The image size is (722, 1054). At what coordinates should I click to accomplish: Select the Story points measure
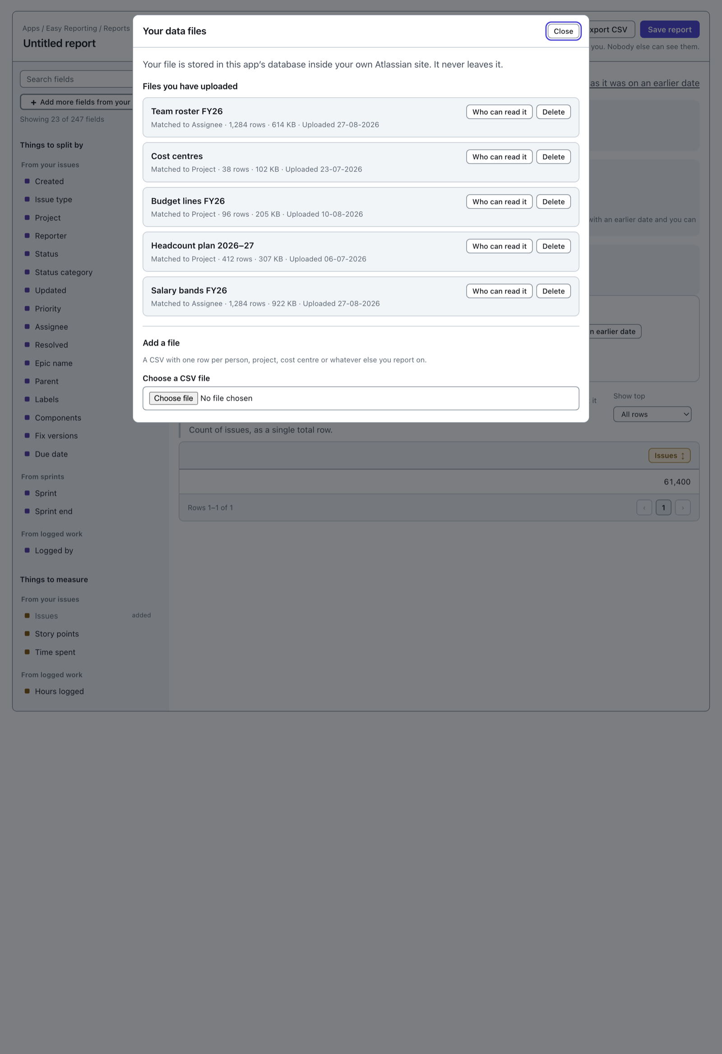coord(56,633)
